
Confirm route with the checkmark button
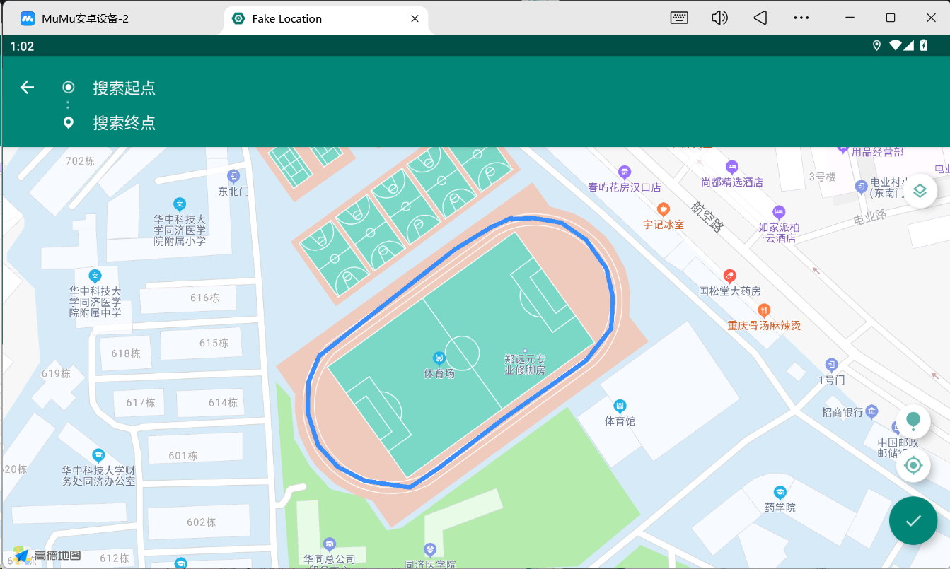(x=913, y=521)
